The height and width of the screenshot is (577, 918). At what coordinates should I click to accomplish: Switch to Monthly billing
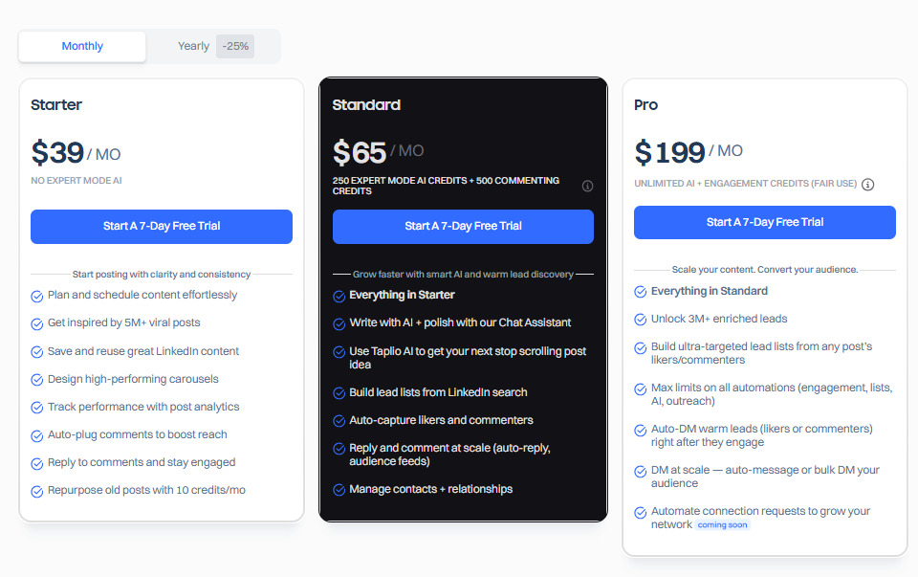point(82,46)
